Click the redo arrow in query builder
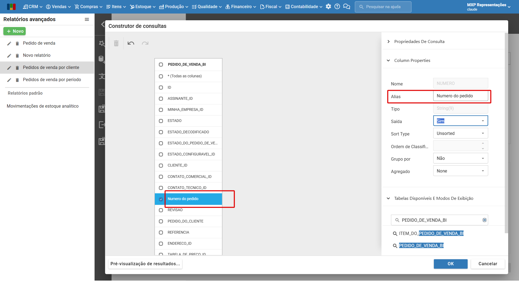This screenshot has height=292, width=519. pos(145,43)
